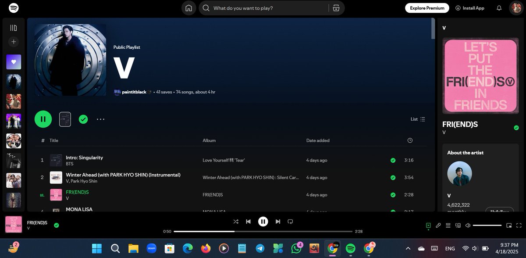
Task: Create a new playlist with plus icon
Action: coord(14,42)
